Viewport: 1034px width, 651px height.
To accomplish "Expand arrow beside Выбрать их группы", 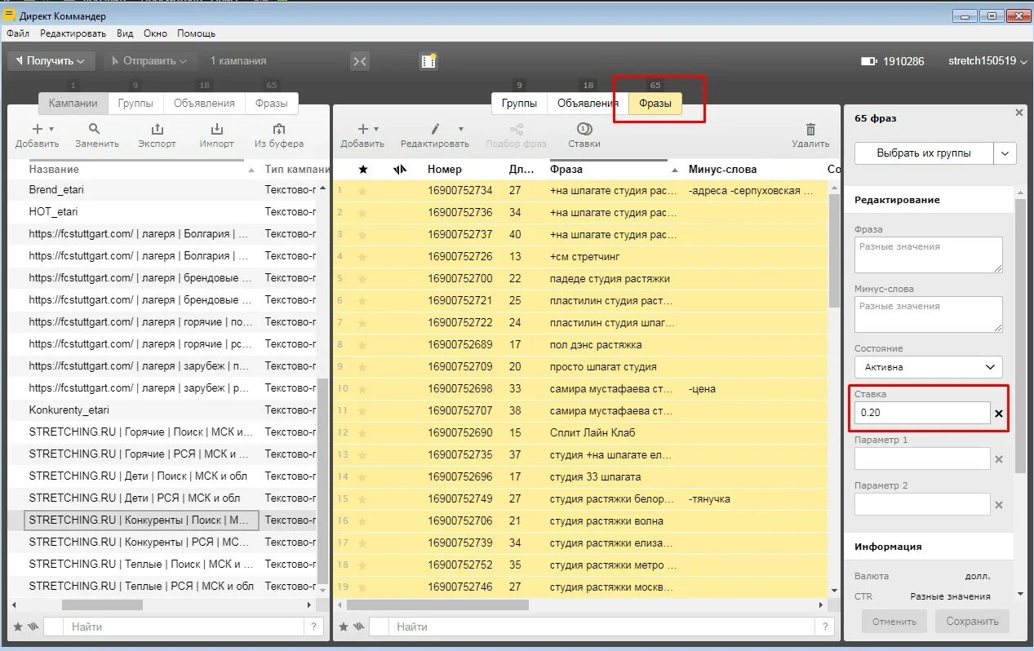I will click(x=1005, y=153).
